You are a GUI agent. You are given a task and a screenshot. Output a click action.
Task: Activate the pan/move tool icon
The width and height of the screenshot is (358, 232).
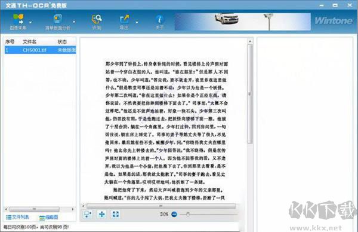102,215
